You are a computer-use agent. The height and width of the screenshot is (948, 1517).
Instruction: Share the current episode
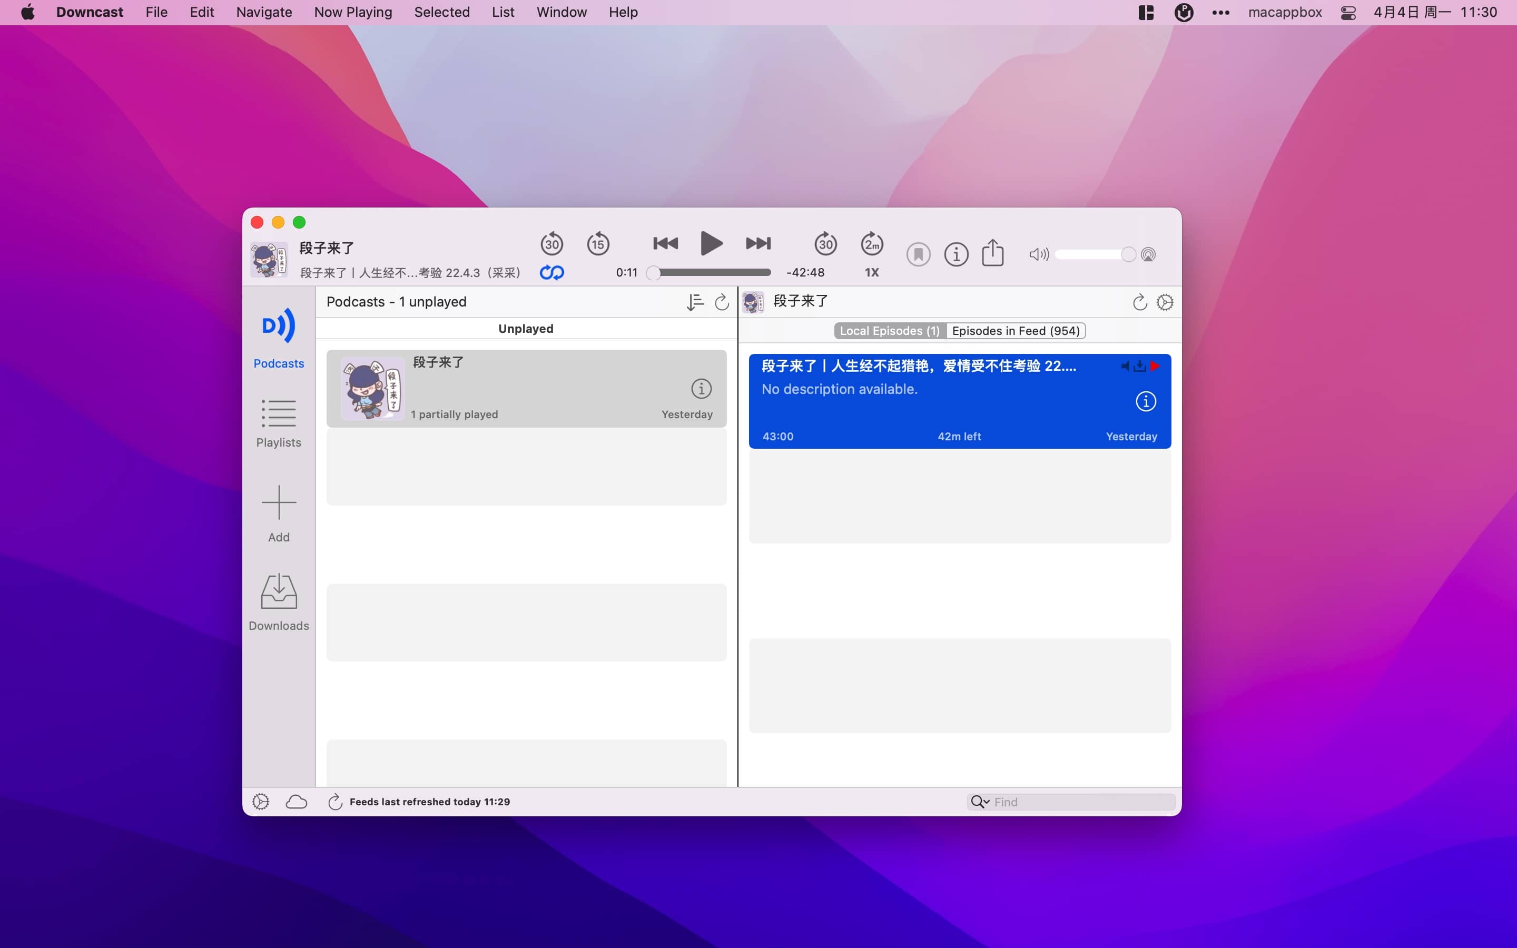click(x=993, y=253)
